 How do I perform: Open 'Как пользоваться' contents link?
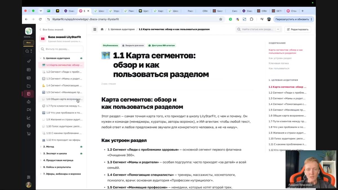click(x=279, y=68)
